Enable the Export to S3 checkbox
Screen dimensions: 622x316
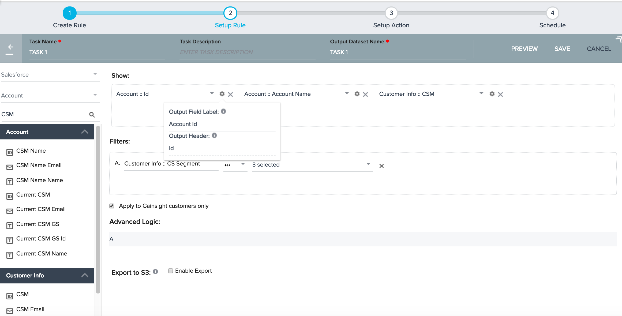click(x=170, y=270)
